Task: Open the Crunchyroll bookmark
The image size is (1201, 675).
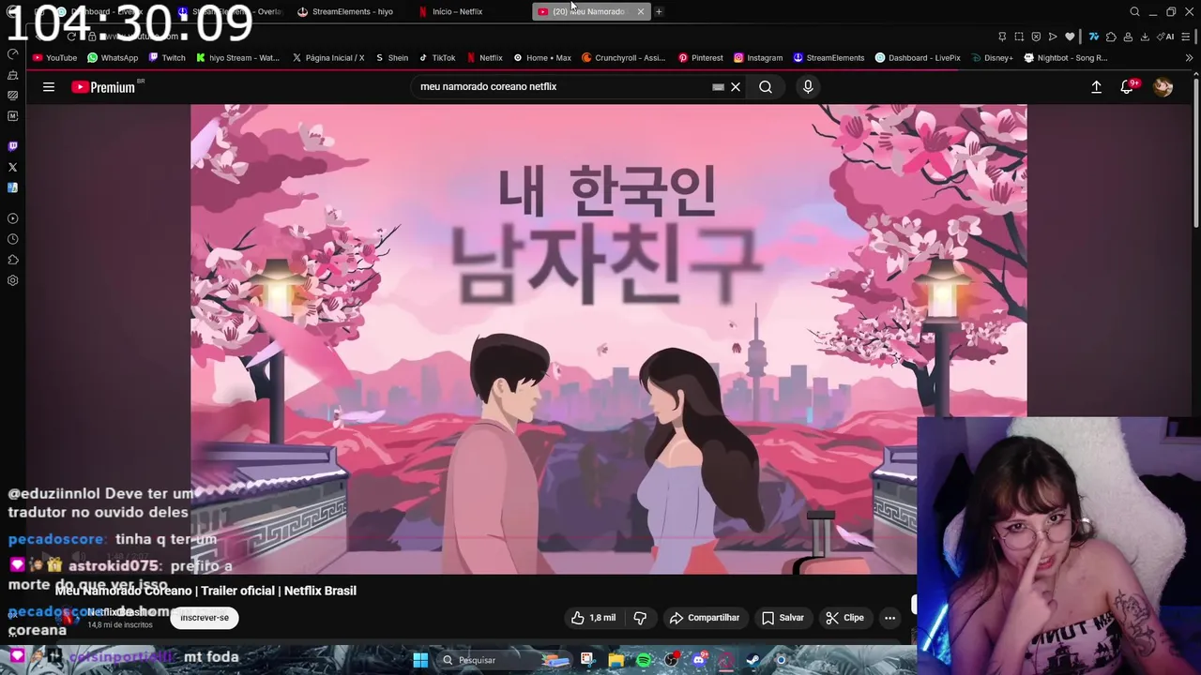Action: pyautogui.click(x=624, y=58)
